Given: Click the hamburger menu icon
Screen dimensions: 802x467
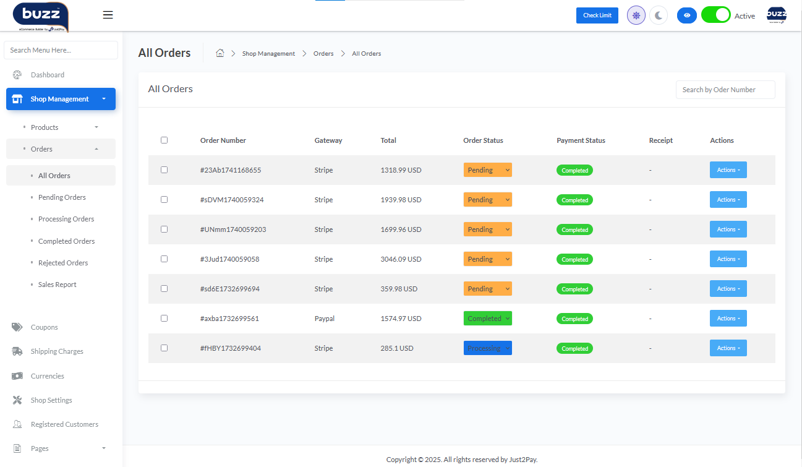Looking at the screenshot, I should tap(108, 15).
